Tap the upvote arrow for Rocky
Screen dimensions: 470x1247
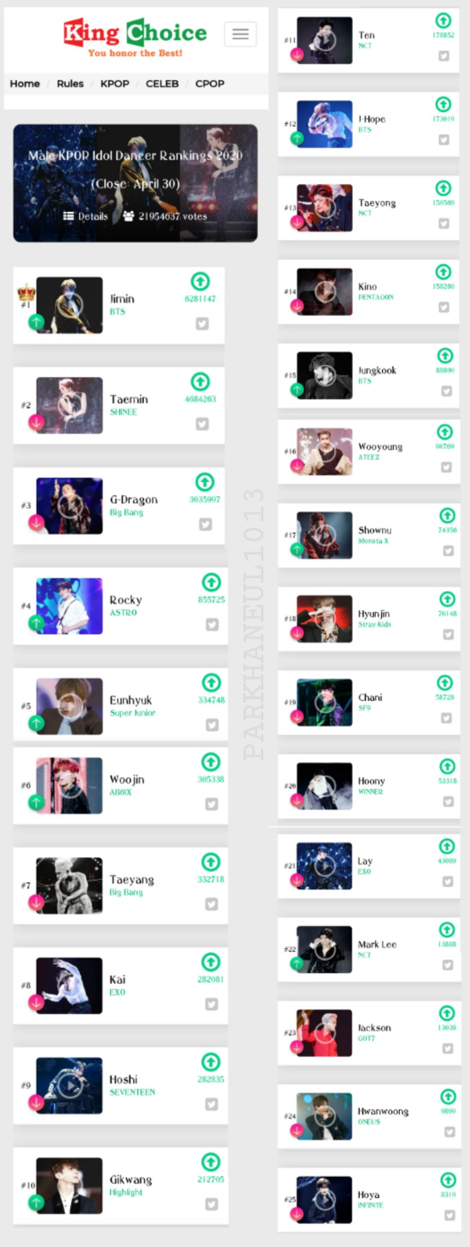(211, 582)
